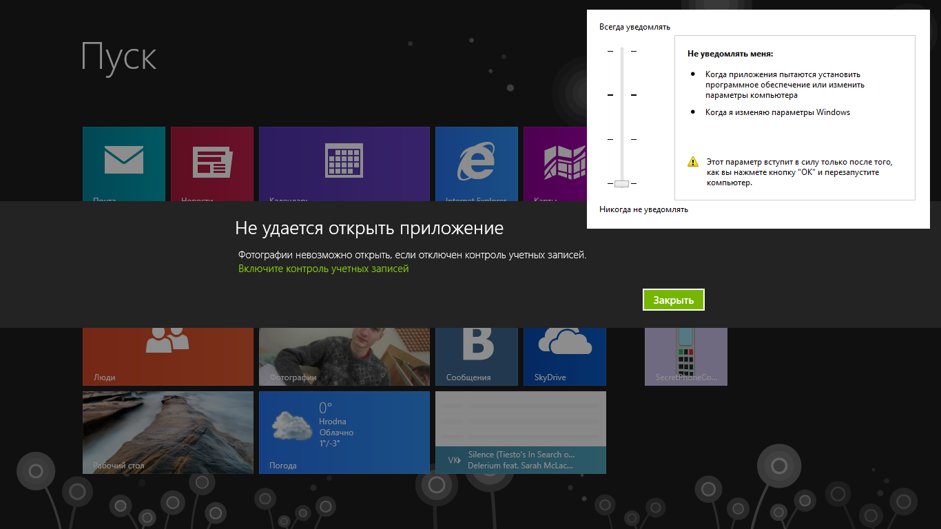Click the VK logo on the music tile
The image size is (941, 529).
click(x=455, y=460)
